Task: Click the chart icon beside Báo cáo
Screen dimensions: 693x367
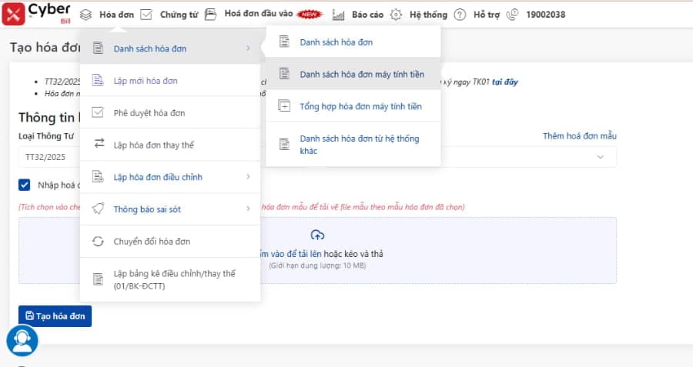Action: [x=338, y=15]
